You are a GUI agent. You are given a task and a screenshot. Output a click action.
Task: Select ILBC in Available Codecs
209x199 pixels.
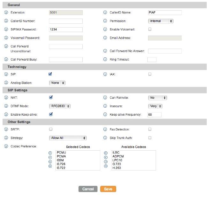pos(116,153)
